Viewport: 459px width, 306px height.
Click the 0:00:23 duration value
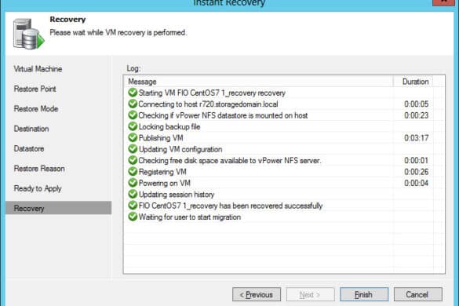coord(417,115)
